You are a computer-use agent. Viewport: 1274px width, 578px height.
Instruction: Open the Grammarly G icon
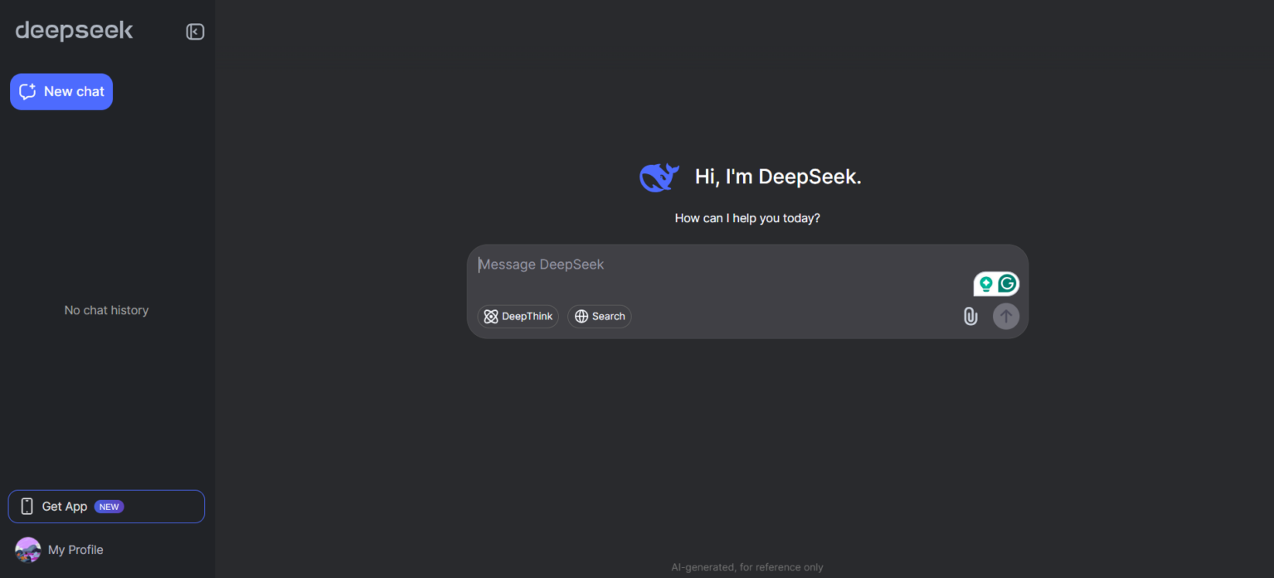click(1008, 283)
